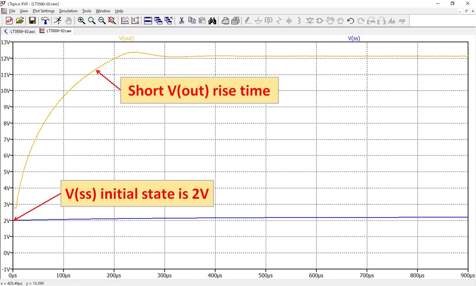The image size is (476, 286).
Task: Undo the last action
Action: 350,20
